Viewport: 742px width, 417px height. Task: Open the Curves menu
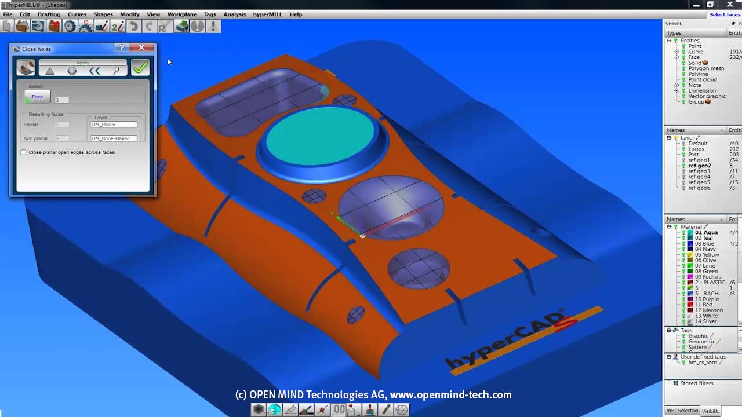77,14
